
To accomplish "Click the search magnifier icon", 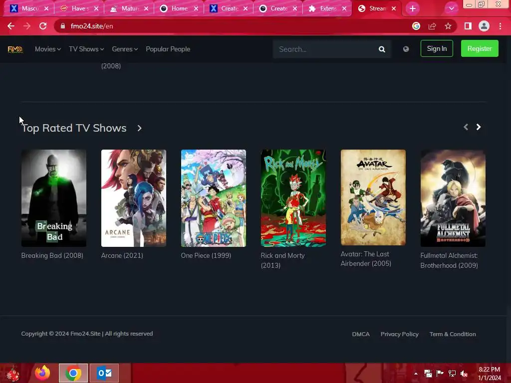I will pyautogui.click(x=382, y=49).
